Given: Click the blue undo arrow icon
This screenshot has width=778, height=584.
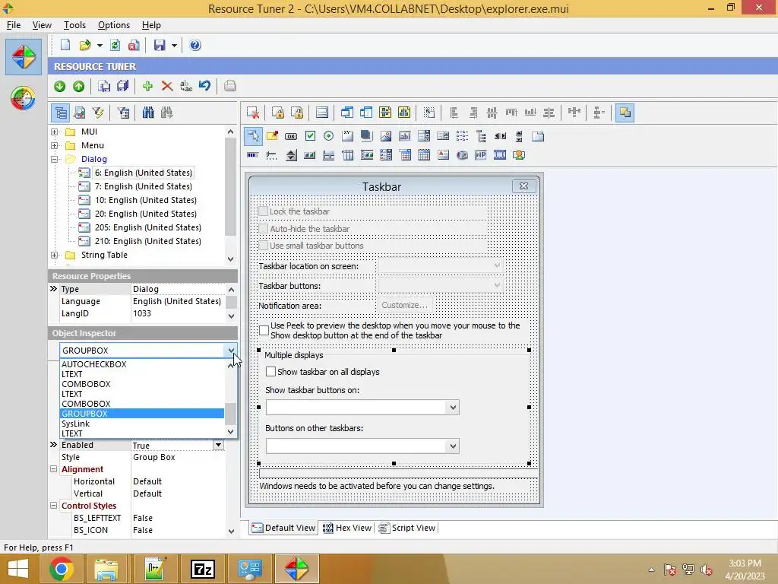Looking at the screenshot, I should pyautogui.click(x=204, y=87).
